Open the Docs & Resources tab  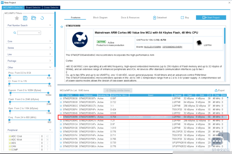tap(130, 17)
